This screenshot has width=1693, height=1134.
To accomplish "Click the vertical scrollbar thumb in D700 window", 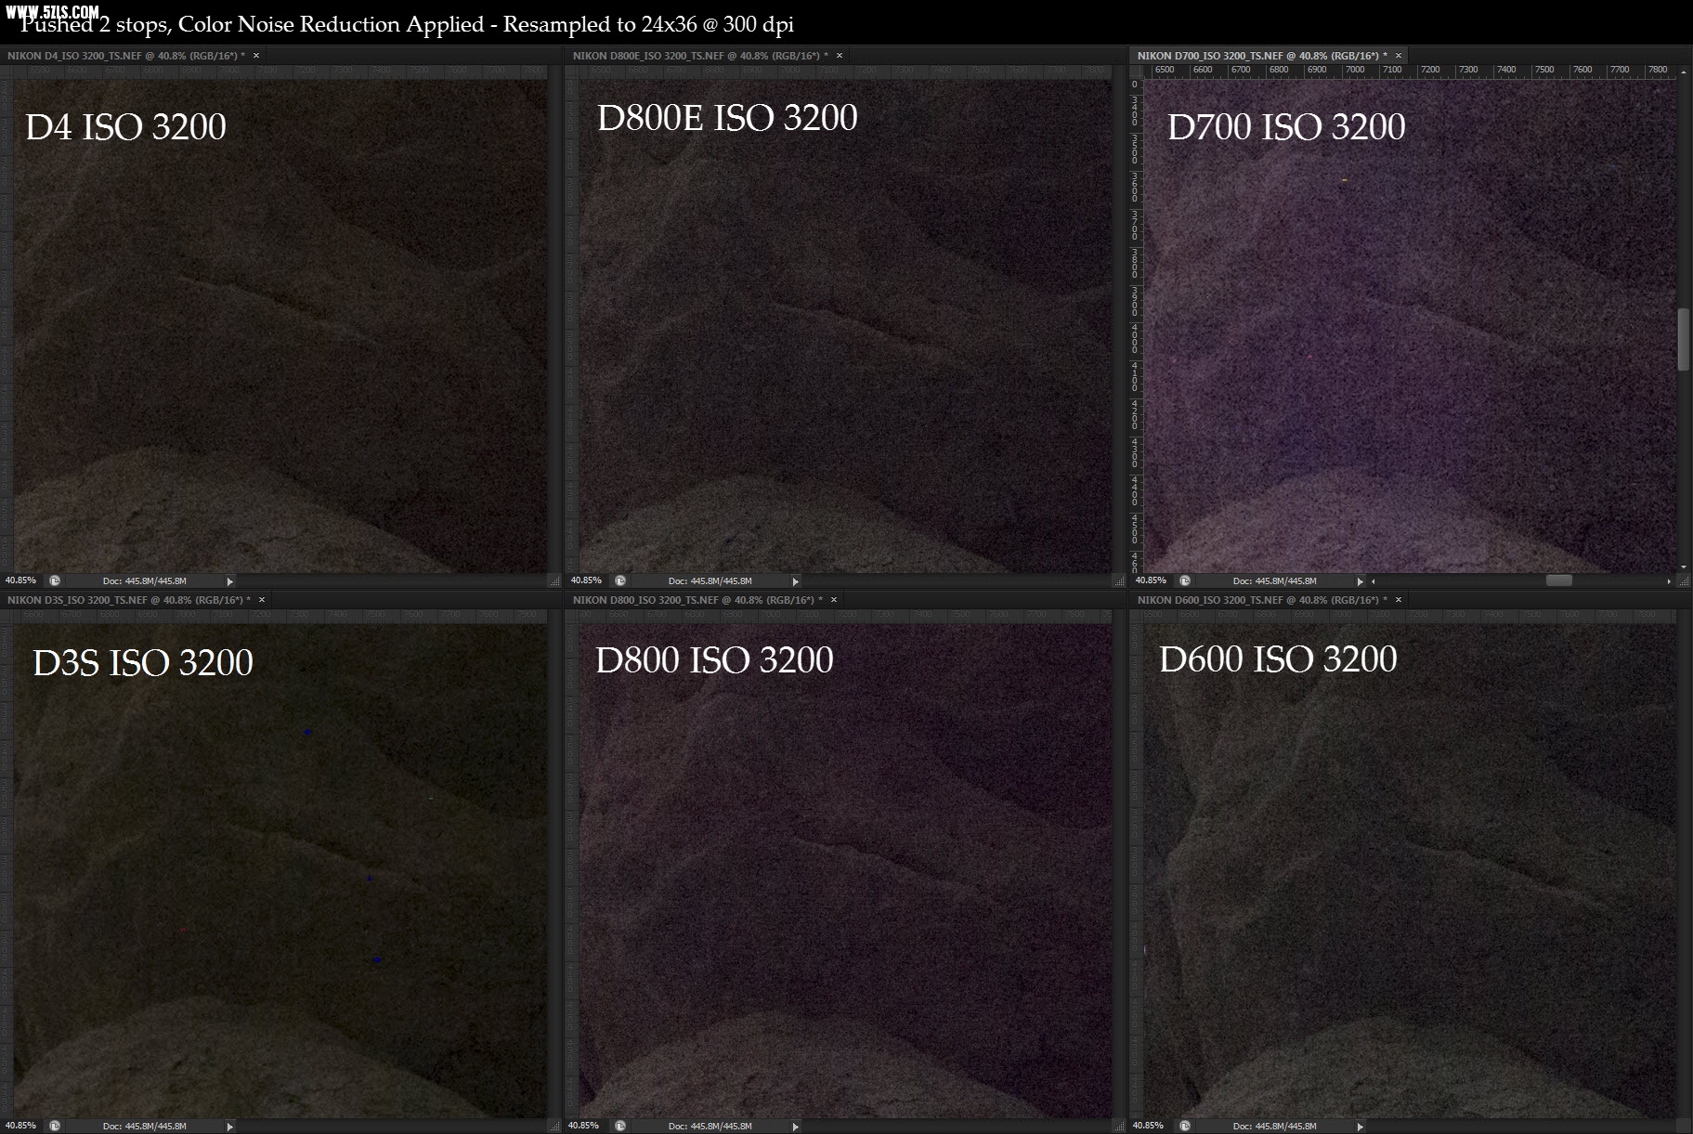I will [1684, 339].
